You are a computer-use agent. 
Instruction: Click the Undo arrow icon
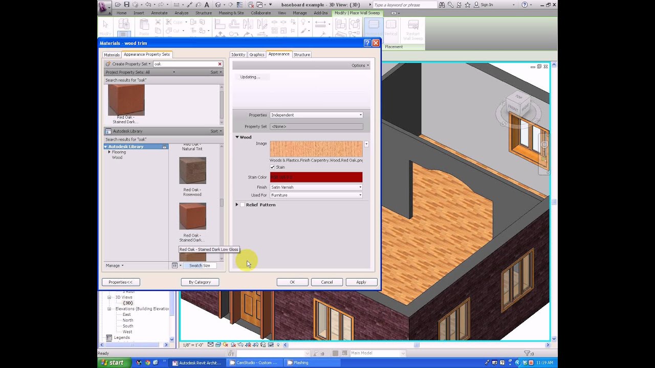click(x=148, y=5)
